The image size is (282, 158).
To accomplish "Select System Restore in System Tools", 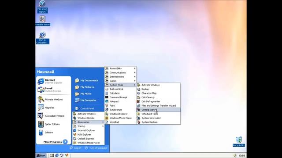I will tap(159, 122).
